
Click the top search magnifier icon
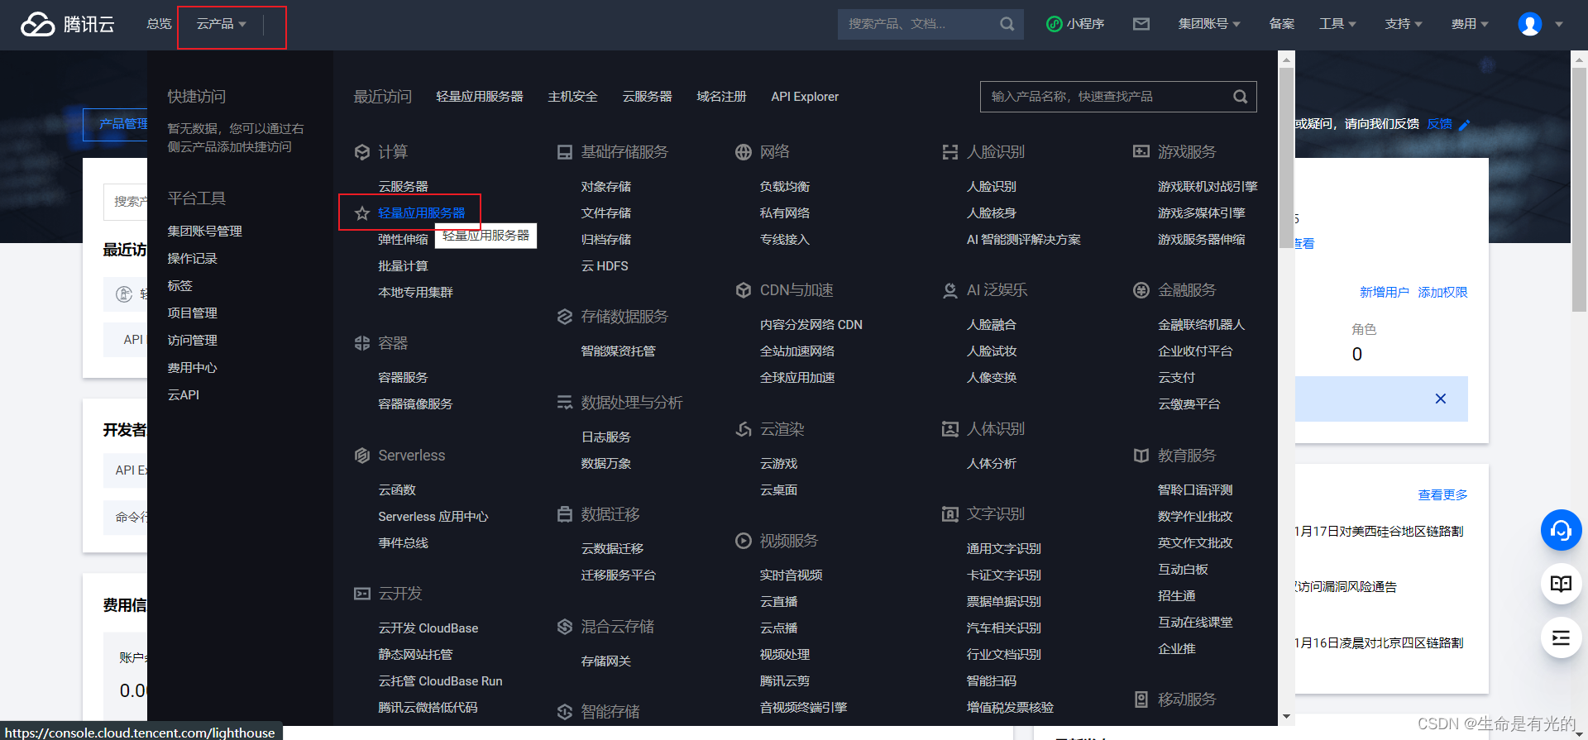(x=1007, y=24)
